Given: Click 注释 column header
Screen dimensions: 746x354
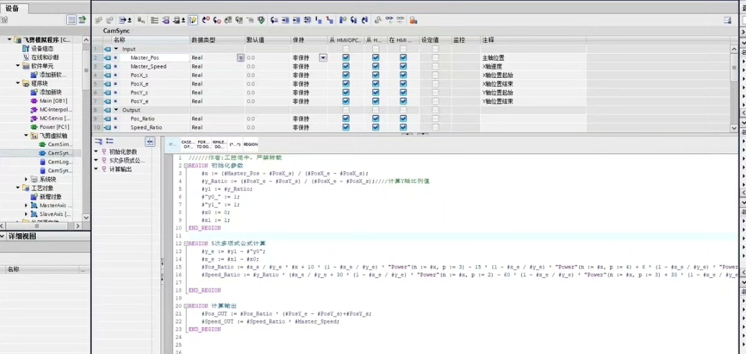Looking at the screenshot, I should (533, 40).
